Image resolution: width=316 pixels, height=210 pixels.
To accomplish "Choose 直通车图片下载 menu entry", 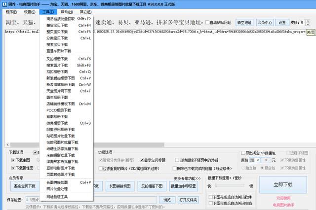I will [67, 51].
